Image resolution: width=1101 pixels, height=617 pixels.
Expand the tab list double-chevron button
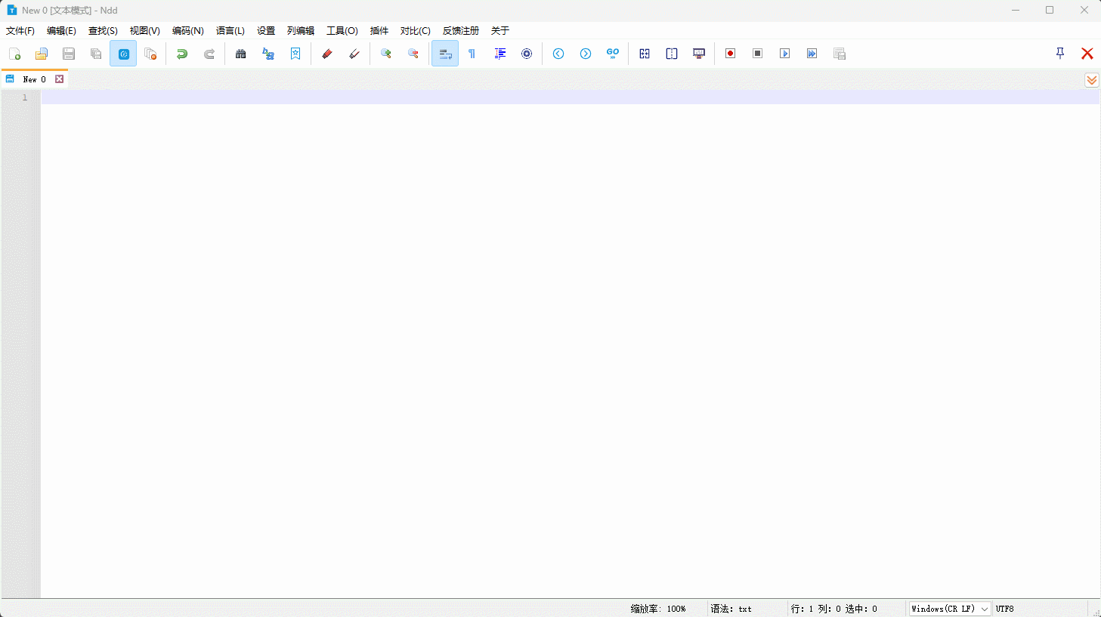(x=1092, y=80)
